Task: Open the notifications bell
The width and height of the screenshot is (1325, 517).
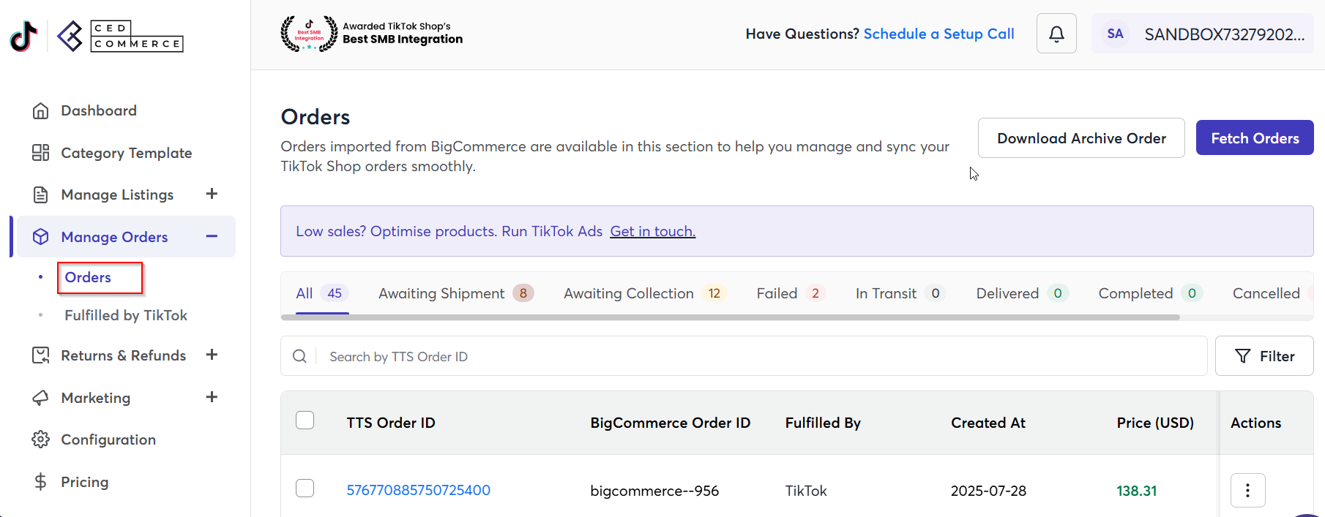Action: coord(1056,34)
